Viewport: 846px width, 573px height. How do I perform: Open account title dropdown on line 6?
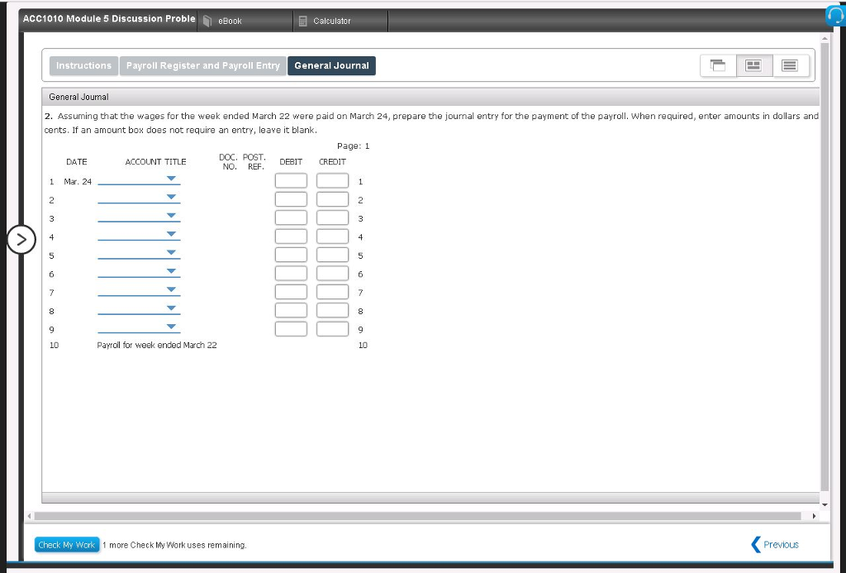(x=139, y=272)
